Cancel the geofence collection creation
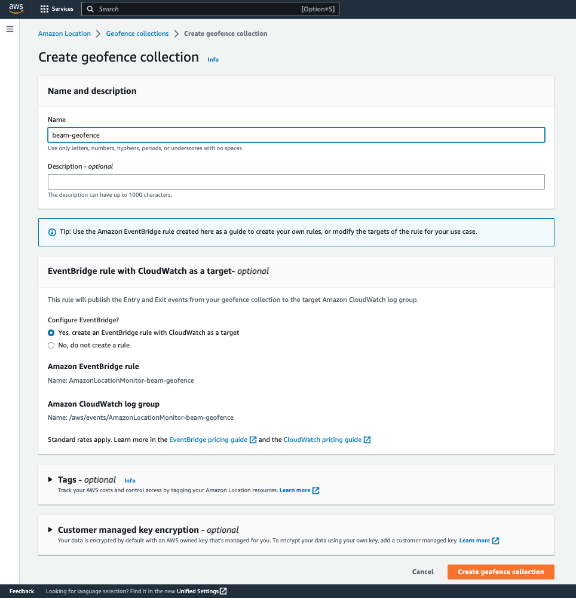This screenshot has height=598, width=576. (x=422, y=572)
